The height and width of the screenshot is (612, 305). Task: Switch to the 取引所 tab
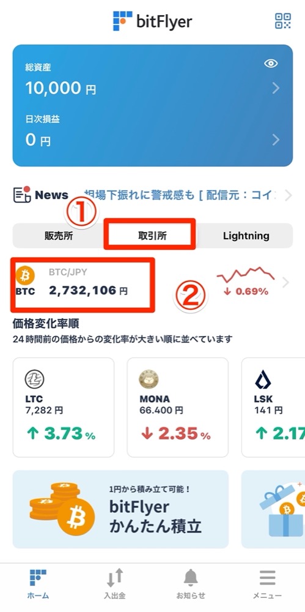pyautogui.click(x=150, y=236)
